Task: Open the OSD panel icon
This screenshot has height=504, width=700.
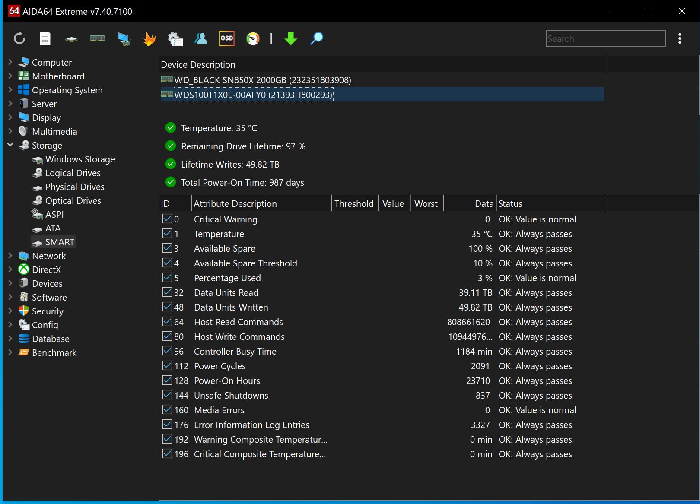Action: pos(227,38)
